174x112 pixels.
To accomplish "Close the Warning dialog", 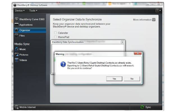I will click(138, 53).
